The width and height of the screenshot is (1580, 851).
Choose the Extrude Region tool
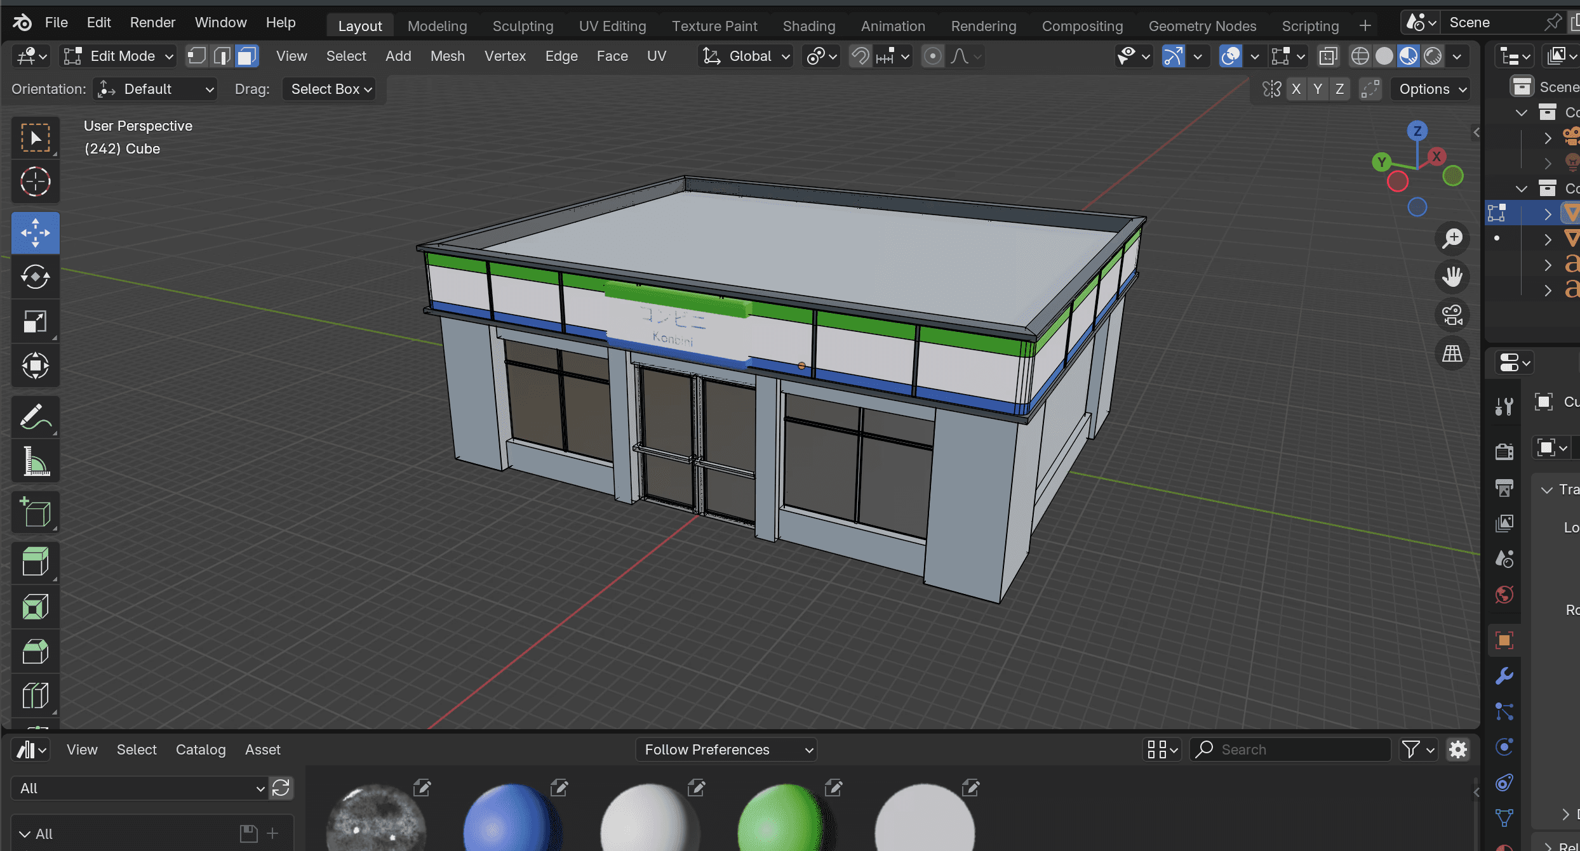(35, 562)
